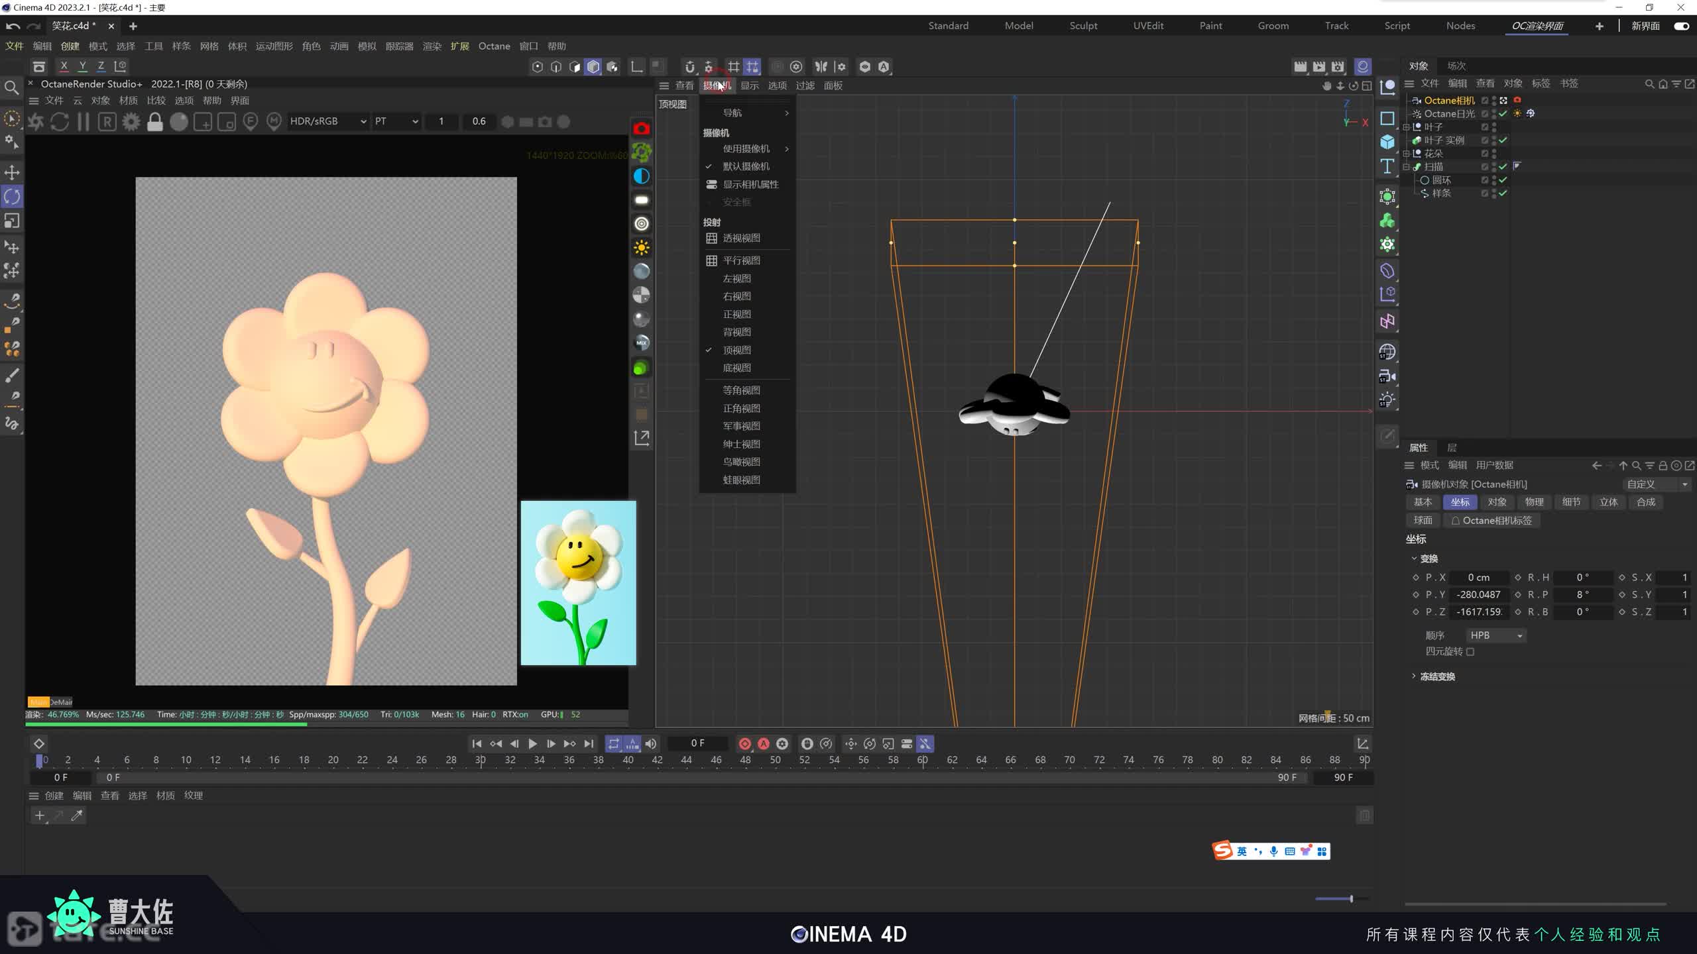
Task: Click the Text spline T icon
Action: point(1387,166)
